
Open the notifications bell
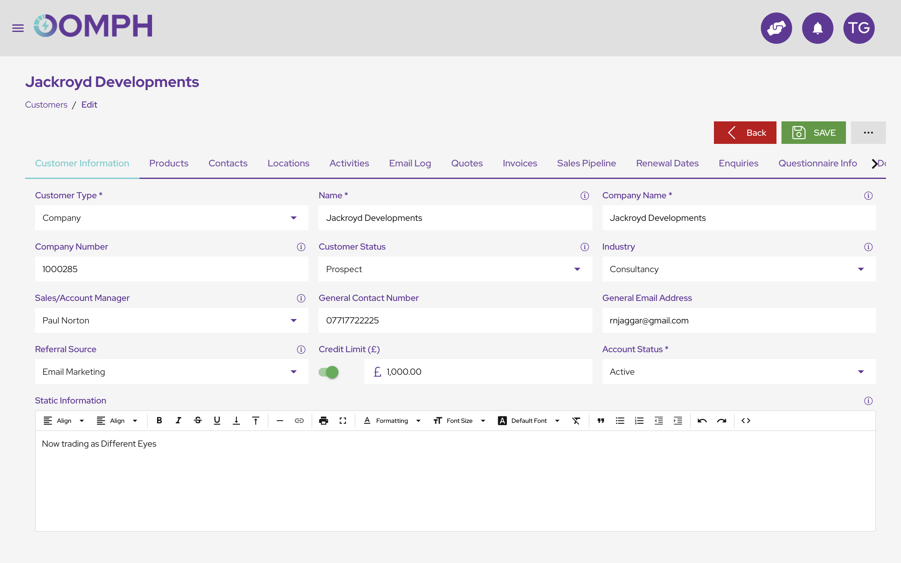pos(817,28)
